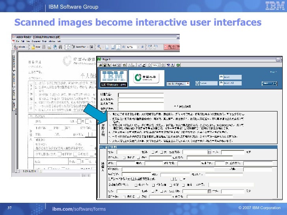Open the Select Text tool dropdown arrow
Image resolution: width=287 pixels, height=215 pixels.
pos(88,47)
